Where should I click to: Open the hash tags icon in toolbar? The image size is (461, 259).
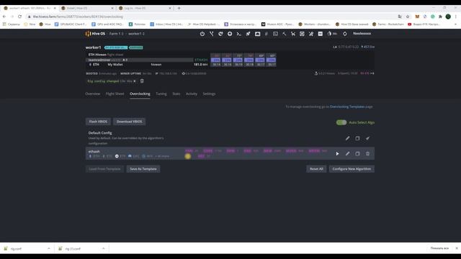266,34
